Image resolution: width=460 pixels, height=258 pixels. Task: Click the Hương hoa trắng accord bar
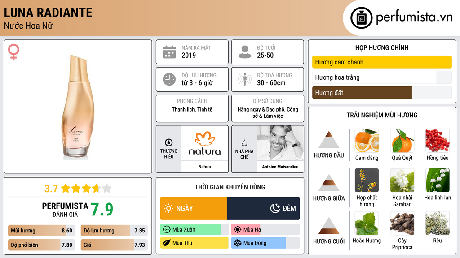pos(382,77)
